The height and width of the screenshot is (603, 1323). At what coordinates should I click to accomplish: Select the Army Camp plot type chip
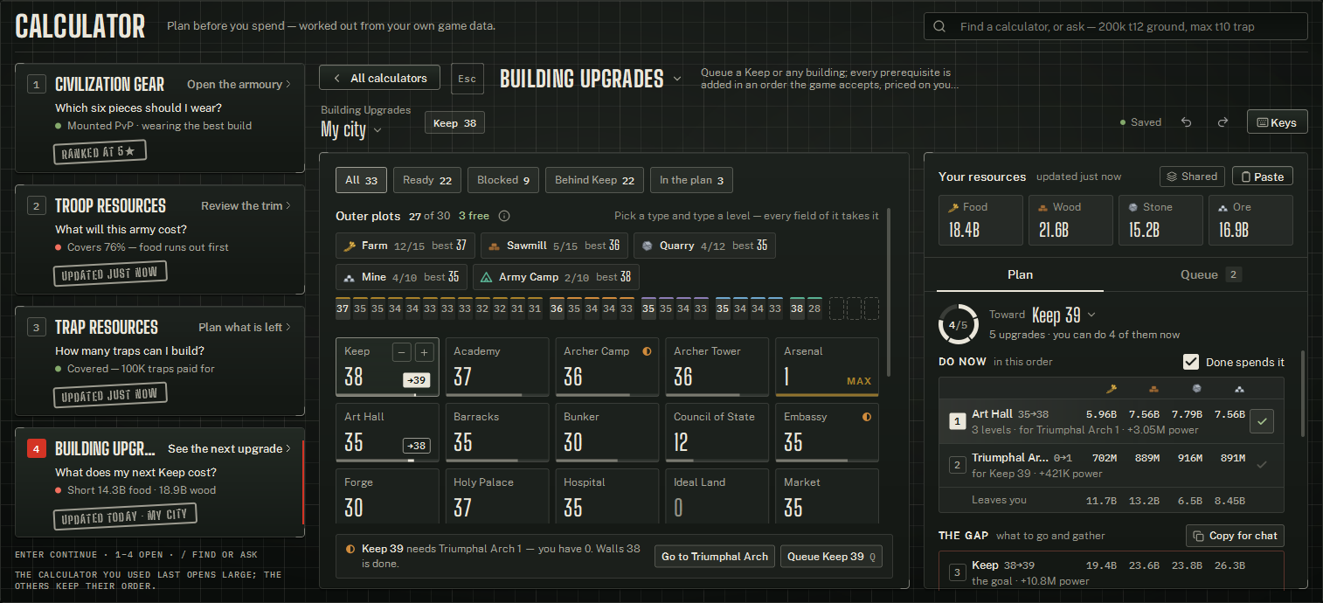pos(556,277)
